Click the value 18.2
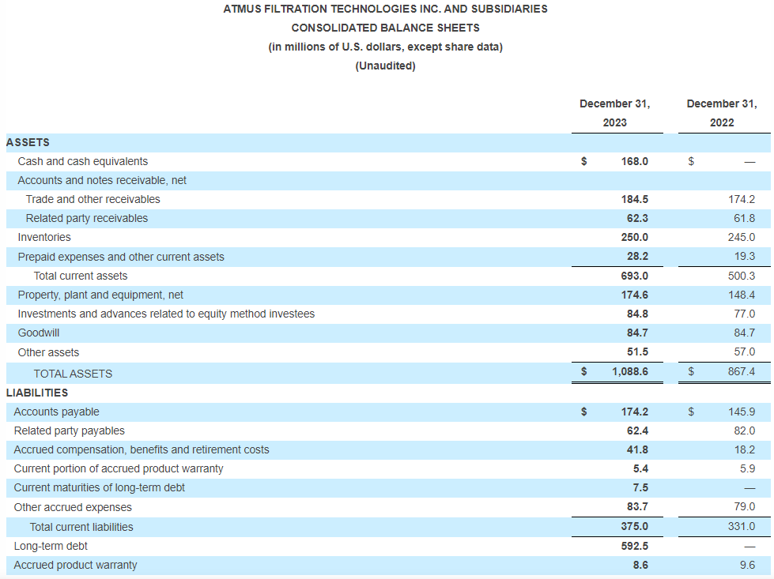 745,449
